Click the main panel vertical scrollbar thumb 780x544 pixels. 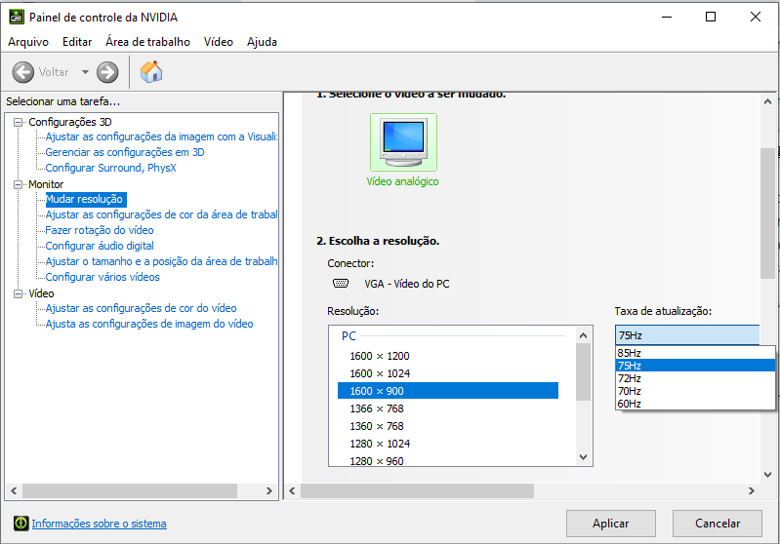tap(767, 213)
